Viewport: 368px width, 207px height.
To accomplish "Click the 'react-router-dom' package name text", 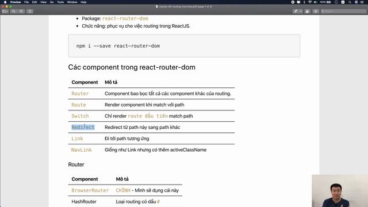I will (125, 18).
